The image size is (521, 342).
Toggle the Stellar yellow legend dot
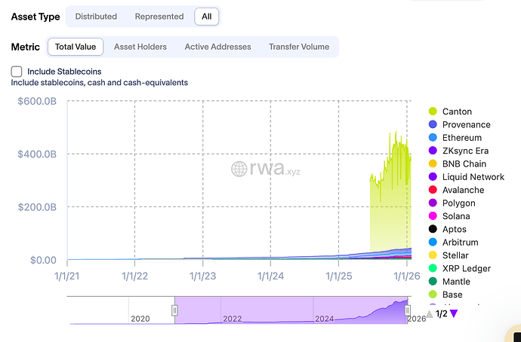[x=433, y=255]
